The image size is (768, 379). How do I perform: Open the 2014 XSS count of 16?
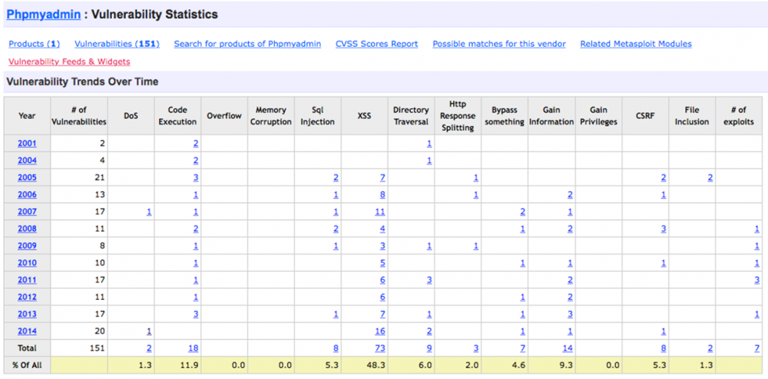pos(379,331)
